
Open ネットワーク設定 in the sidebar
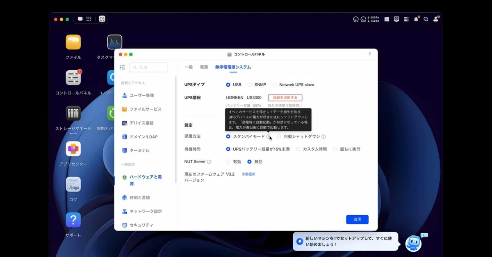(146, 212)
